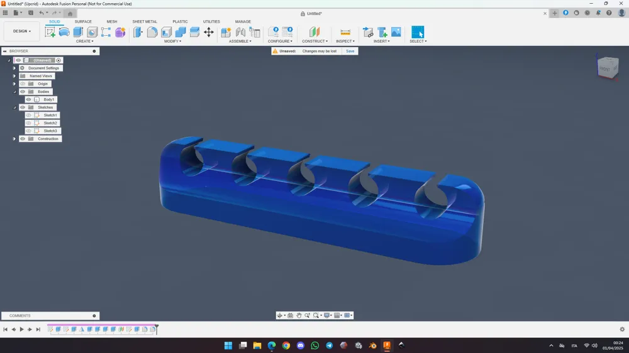Click the Rectangular Pattern tool icon

pyautogui.click(x=106, y=32)
